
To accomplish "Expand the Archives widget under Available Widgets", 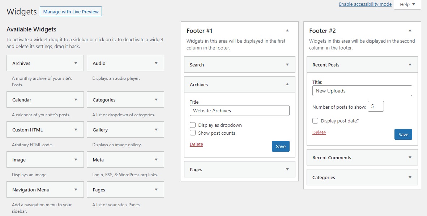I will [x=76, y=63].
